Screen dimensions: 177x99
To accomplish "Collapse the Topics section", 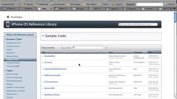I will point(5,71).
